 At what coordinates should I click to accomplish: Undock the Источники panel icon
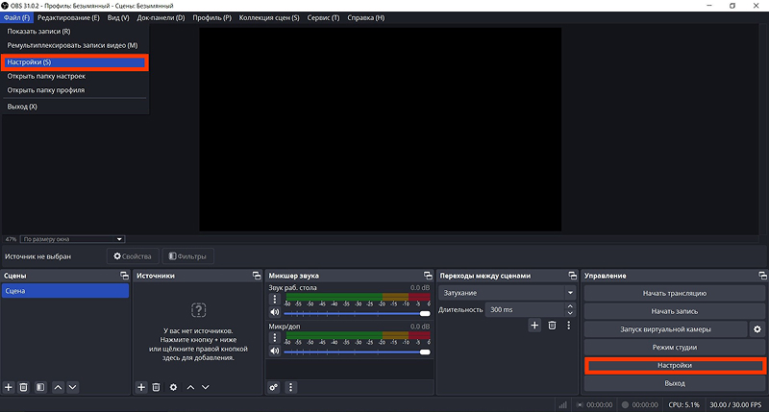coord(257,276)
